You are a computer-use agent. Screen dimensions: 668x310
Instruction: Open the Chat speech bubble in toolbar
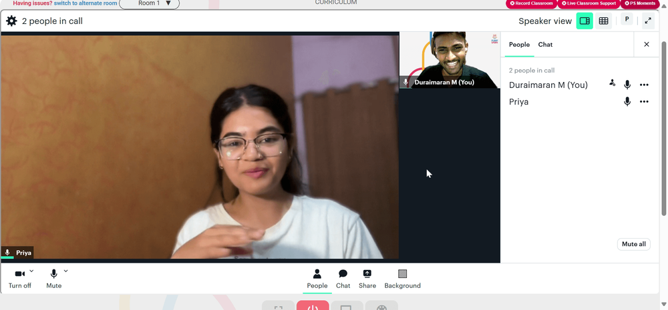coord(343,279)
